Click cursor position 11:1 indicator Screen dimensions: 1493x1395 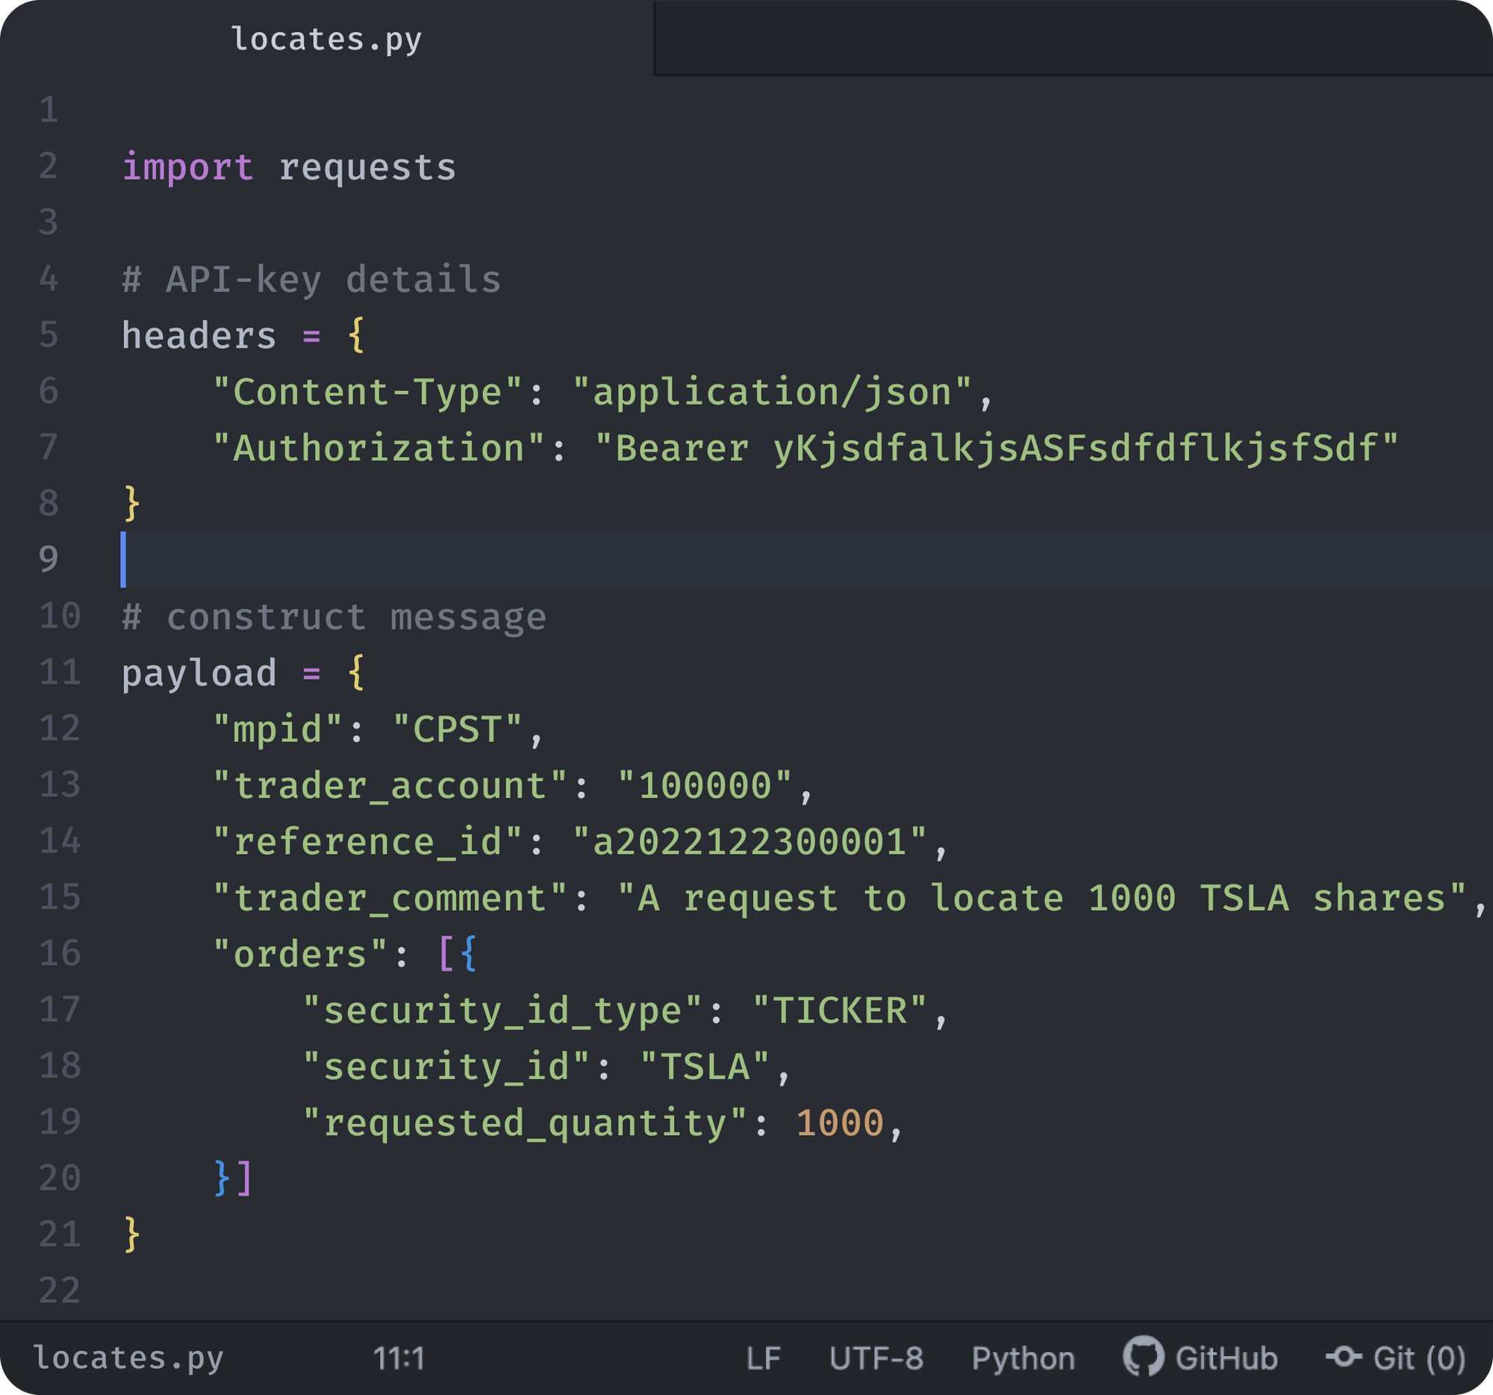click(399, 1358)
